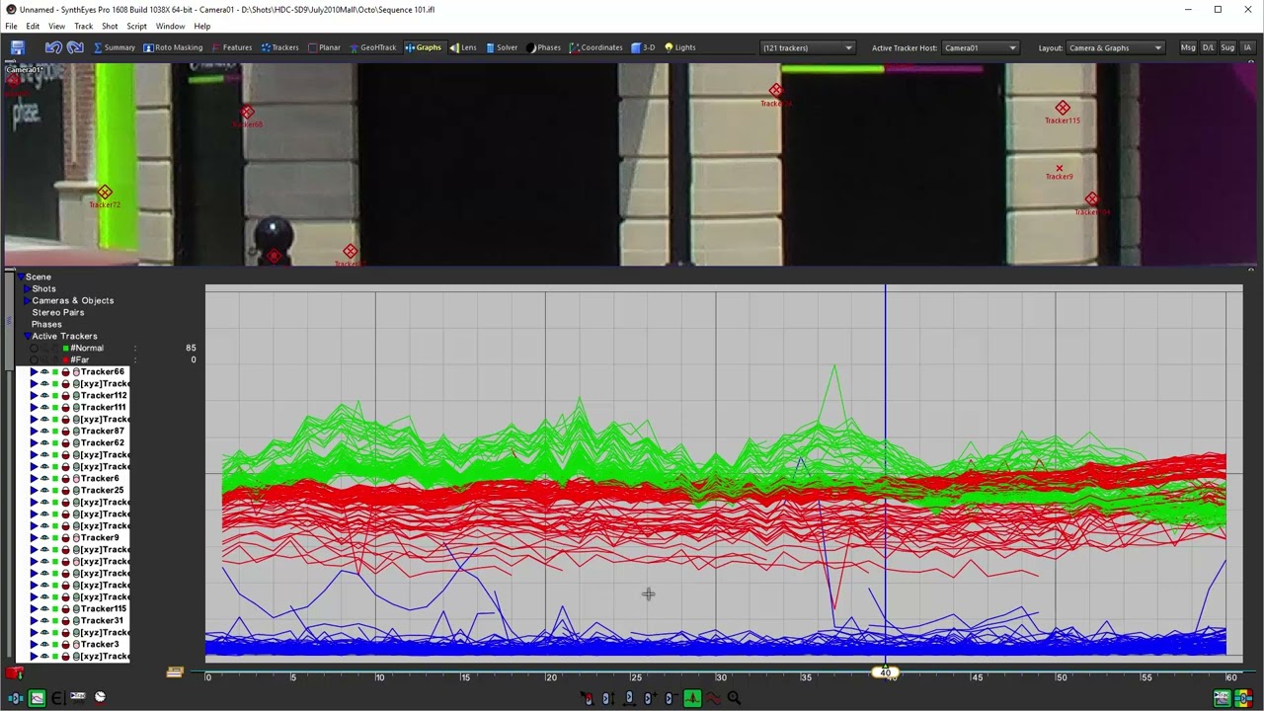Toggle the lock icon of Tracker31

pyautogui.click(x=66, y=620)
